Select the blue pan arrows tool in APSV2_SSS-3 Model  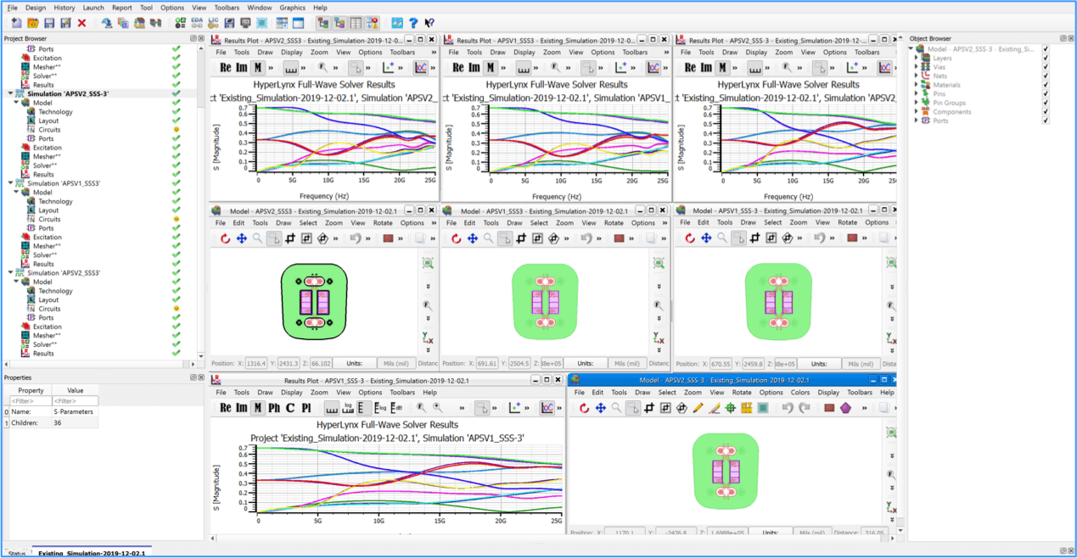[600, 408]
